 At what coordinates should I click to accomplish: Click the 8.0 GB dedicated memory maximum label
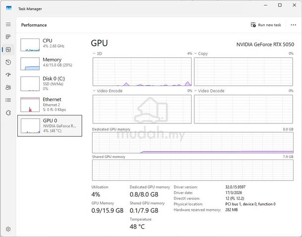288,129
